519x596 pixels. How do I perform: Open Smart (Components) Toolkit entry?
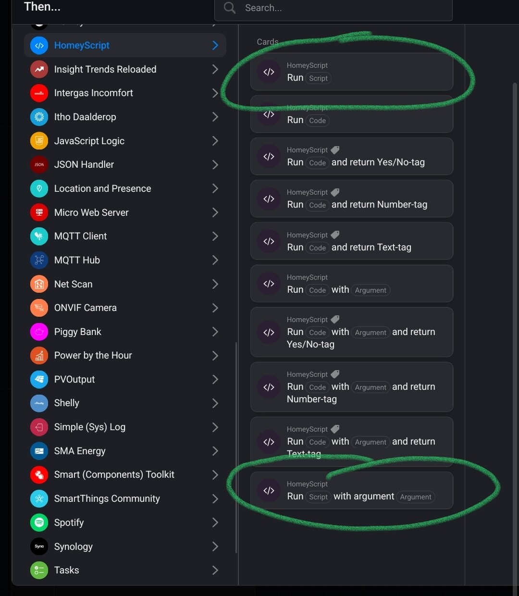(114, 474)
